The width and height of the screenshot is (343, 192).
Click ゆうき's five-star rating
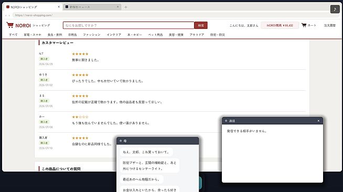(x=80, y=75)
